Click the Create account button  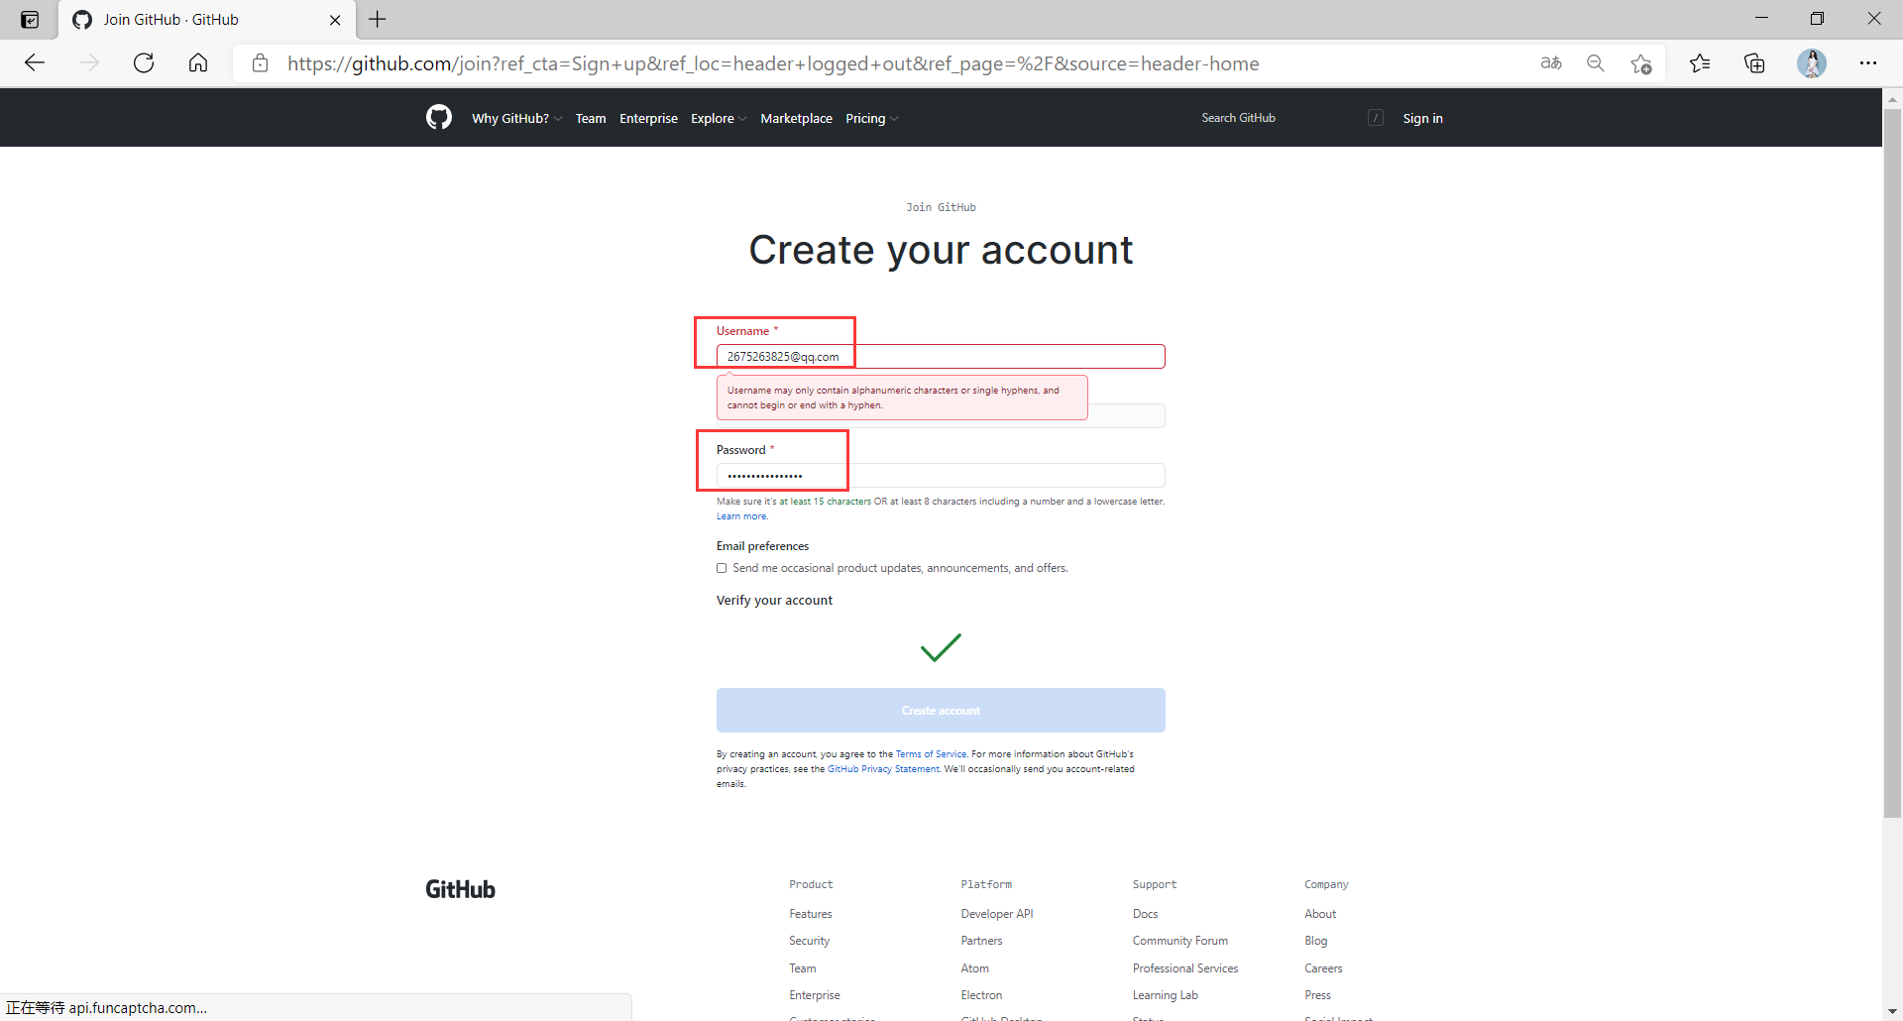941,710
